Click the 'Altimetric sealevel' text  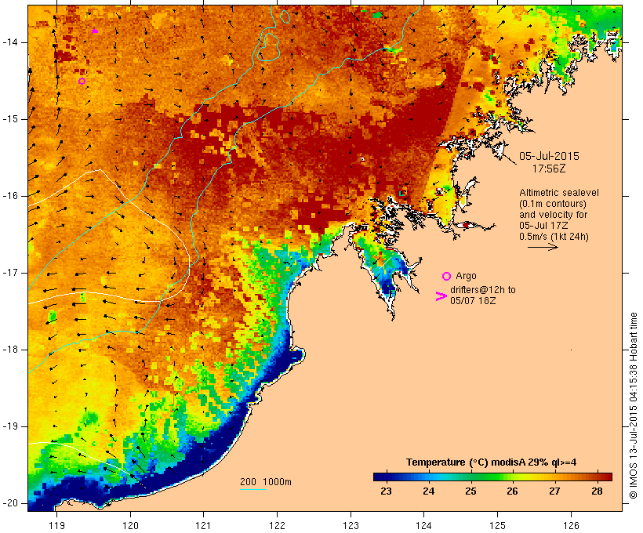(x=559, y=193)
